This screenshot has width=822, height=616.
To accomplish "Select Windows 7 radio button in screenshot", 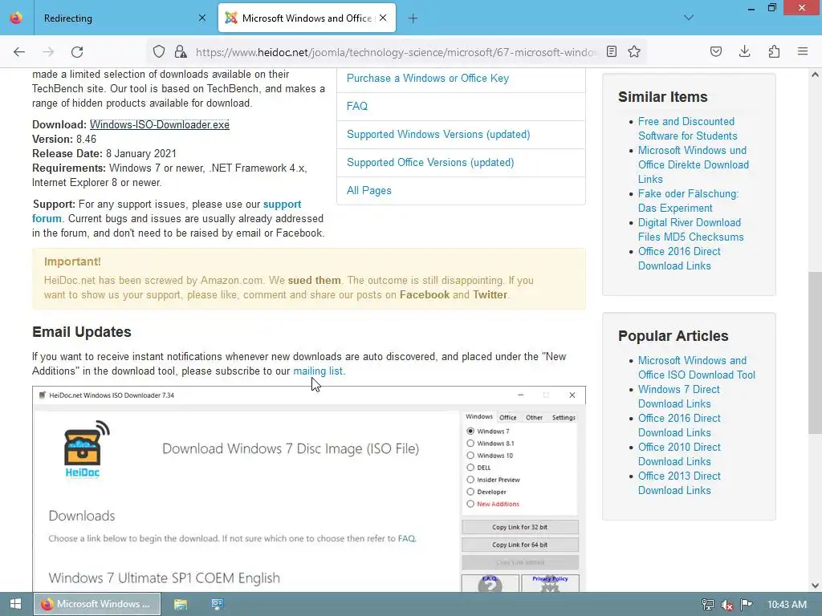I will [x=470, y=431].
